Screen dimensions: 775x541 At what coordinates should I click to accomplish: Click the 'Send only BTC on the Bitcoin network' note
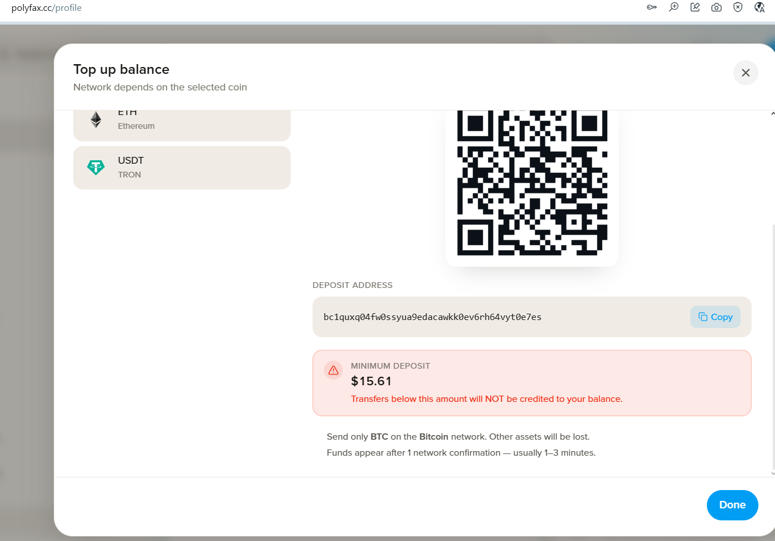pos(458,437)
